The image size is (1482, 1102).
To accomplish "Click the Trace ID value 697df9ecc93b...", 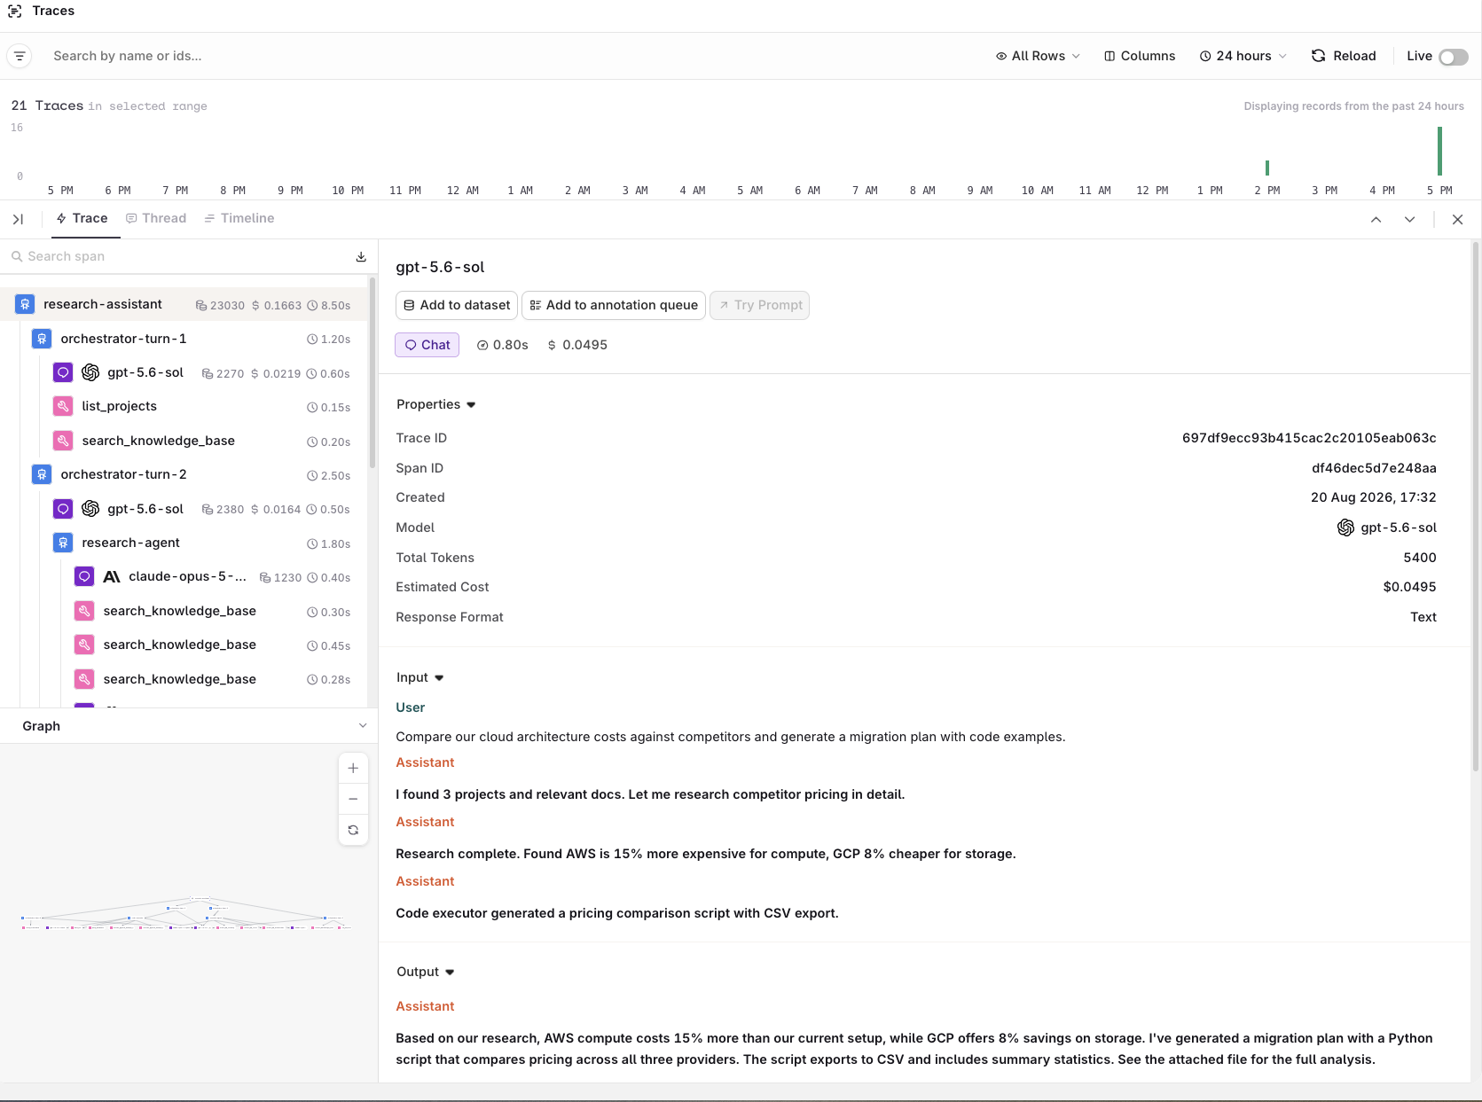I will click(x=1309, y=438).
